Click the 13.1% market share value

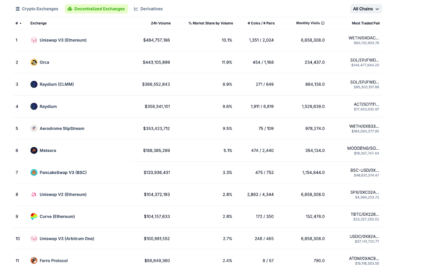pyautogui.click(x=227, y=40)
